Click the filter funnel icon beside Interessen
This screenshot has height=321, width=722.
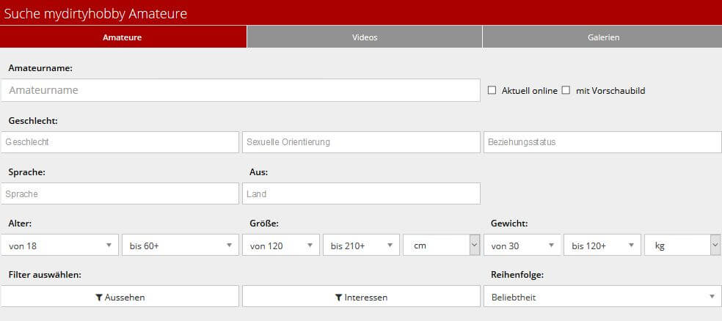(338, 297)
